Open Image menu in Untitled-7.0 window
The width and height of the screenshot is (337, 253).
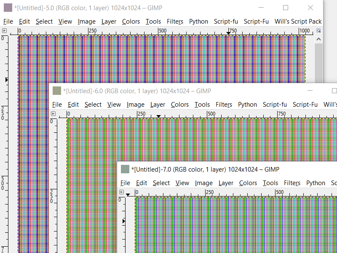coord(204,183)
